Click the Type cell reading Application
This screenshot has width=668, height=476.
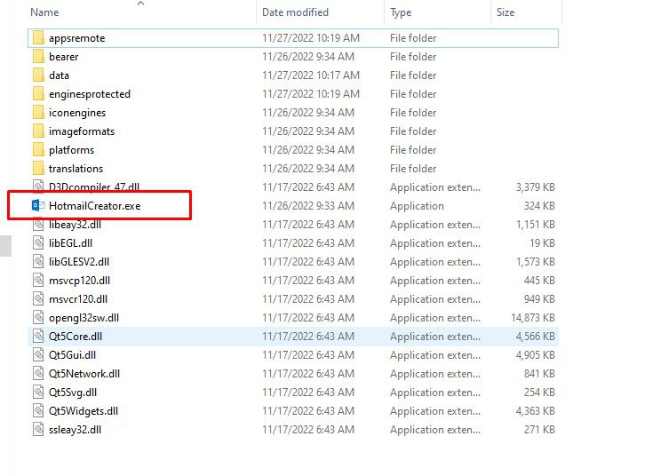pos(417,206)
